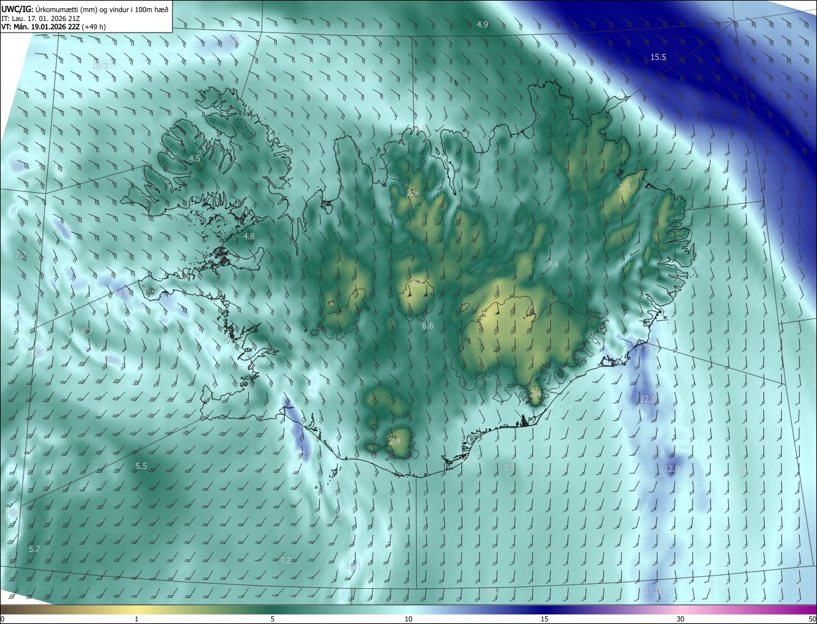Click the 1 tick on the color scale
The image size is (817, 624).
[x=137, y=619]
